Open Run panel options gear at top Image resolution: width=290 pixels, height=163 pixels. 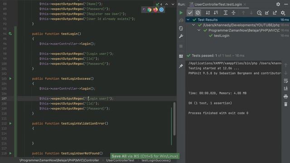[278, 4]
